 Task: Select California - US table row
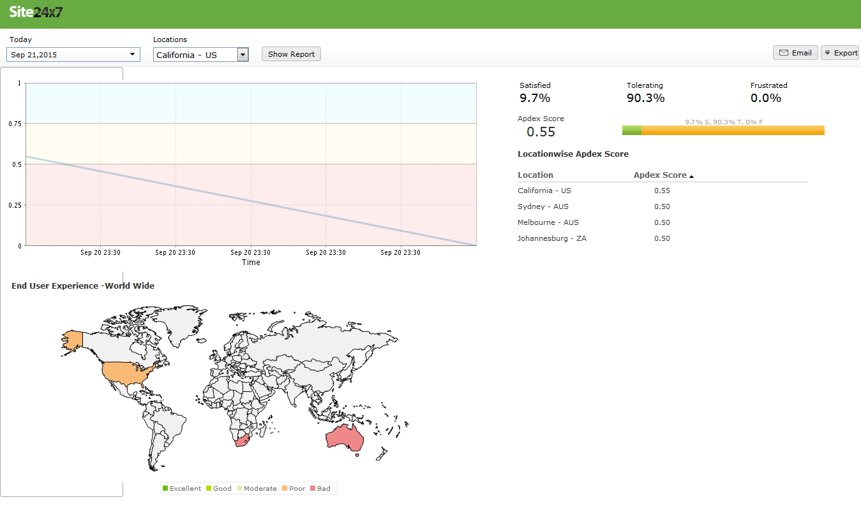(544, 191)
